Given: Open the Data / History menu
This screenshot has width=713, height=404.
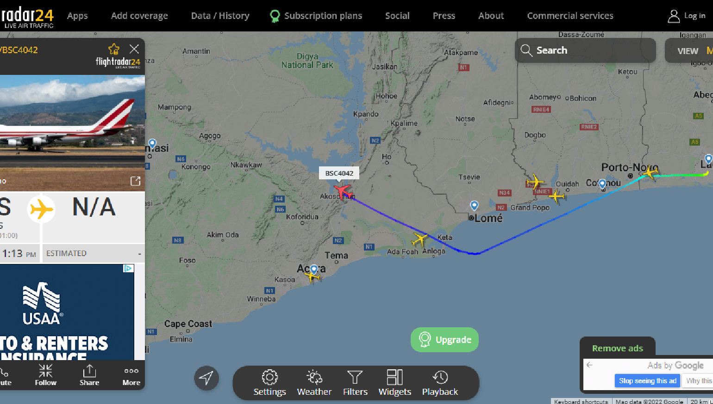Looking at the screenshot, I should coord(220,16).
